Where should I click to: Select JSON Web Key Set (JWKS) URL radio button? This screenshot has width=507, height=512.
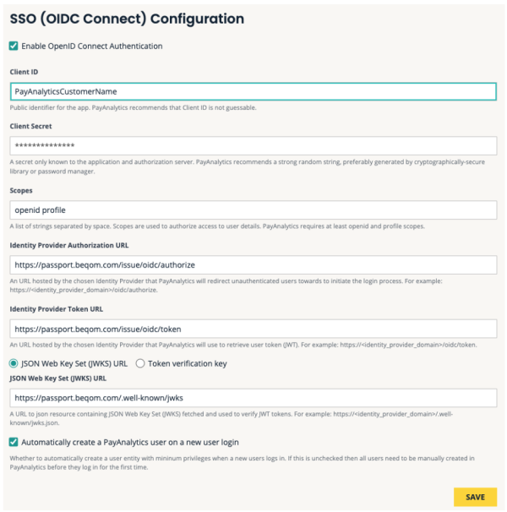click(14, 363)
